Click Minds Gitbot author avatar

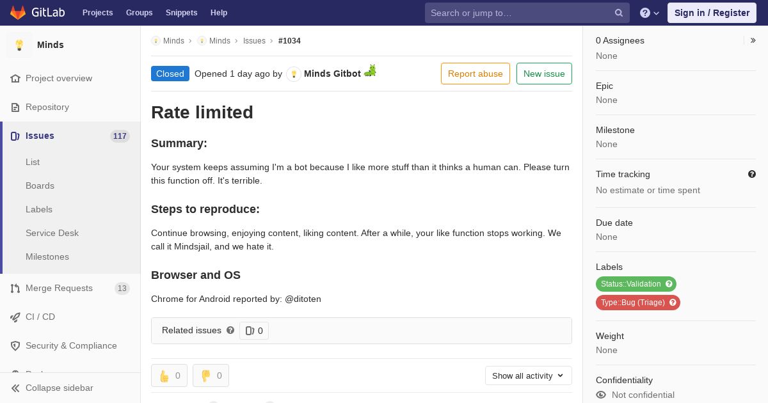coord(294,74)
